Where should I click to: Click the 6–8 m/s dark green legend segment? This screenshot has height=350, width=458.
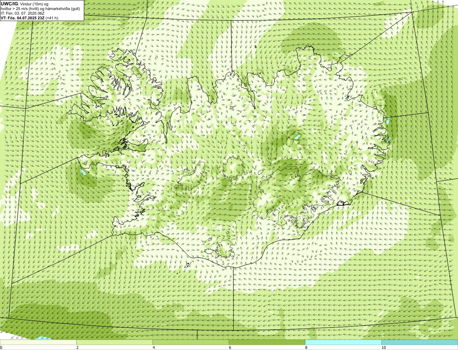[x=267, y=342]
